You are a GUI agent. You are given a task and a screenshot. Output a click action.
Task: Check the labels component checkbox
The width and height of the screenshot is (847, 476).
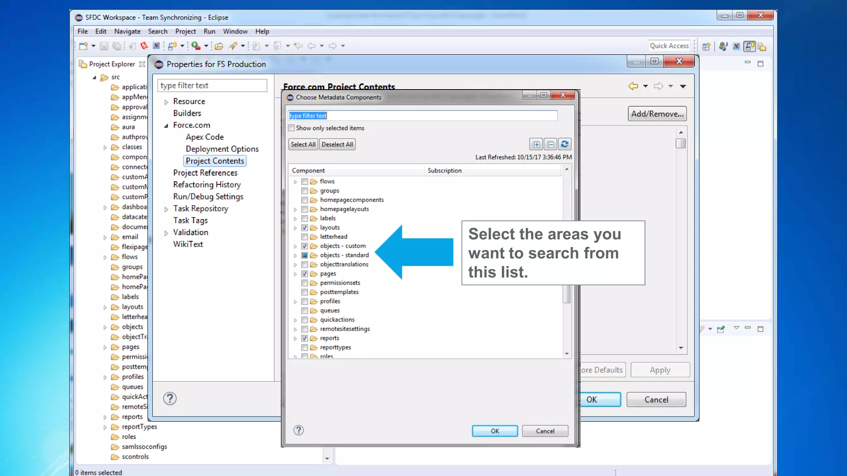(x=304, y=218)
